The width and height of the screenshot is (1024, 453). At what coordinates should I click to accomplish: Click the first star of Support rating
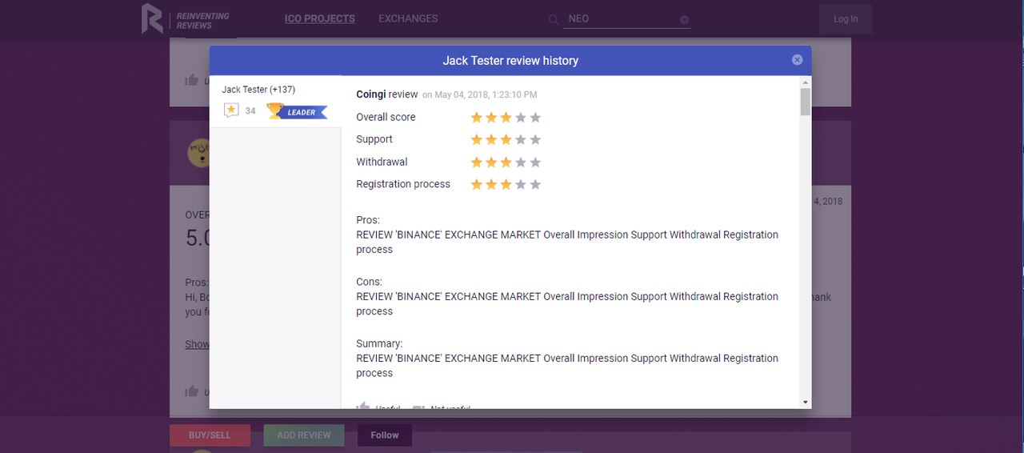pyautogui.click(x=477, y=140)
